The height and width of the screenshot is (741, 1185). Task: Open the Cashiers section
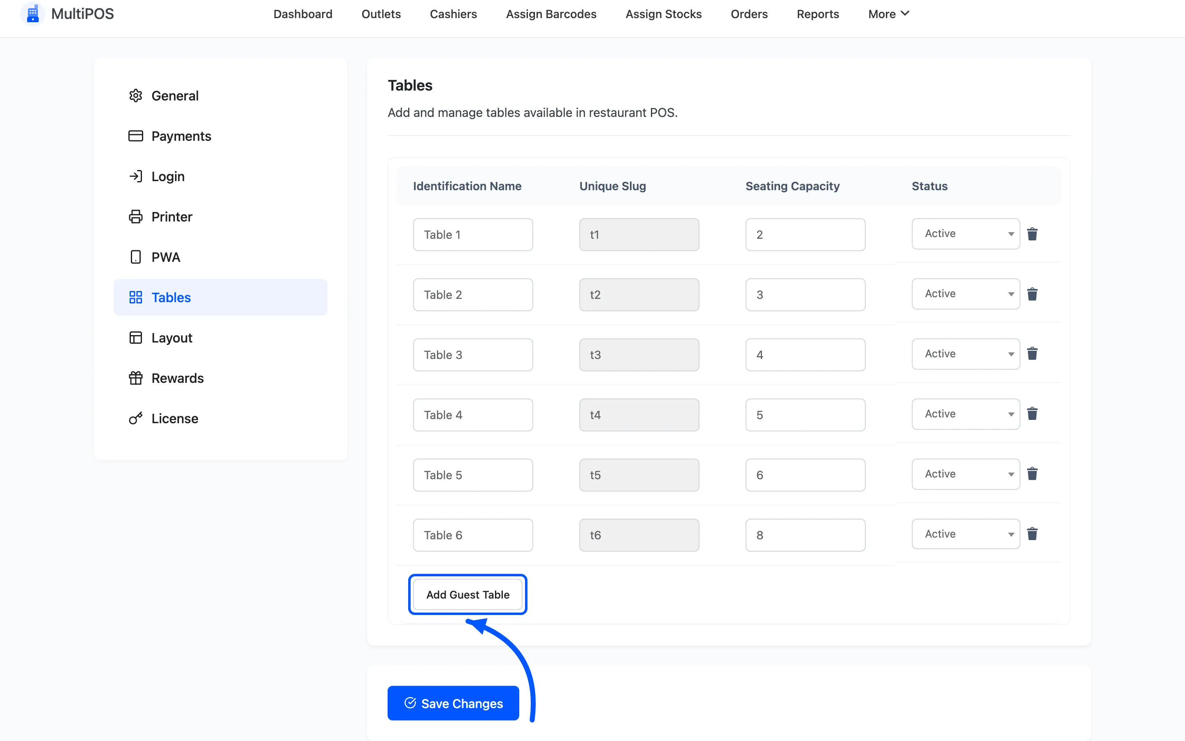click(453, 14)
